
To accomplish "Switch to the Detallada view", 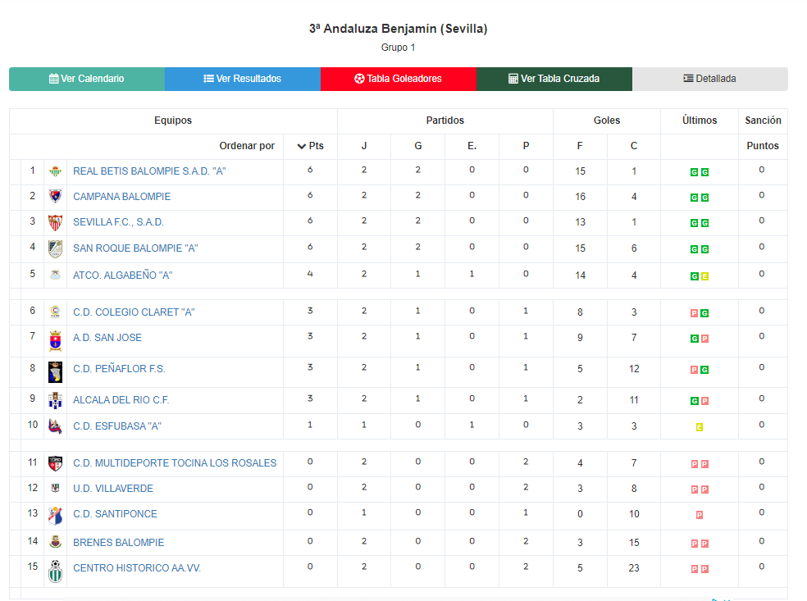I will click(710, 79).
